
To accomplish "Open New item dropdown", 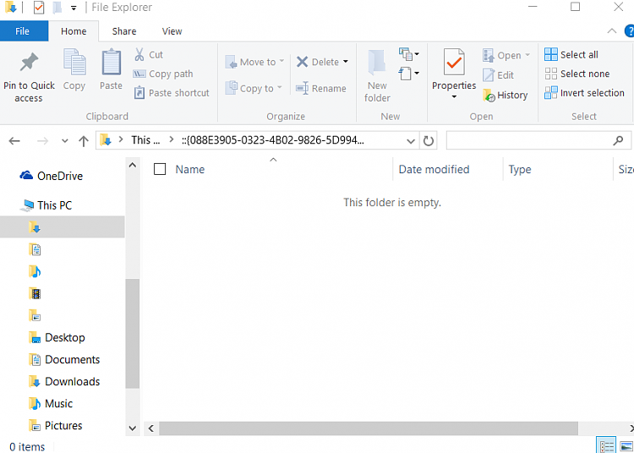I will coord(409,54).
